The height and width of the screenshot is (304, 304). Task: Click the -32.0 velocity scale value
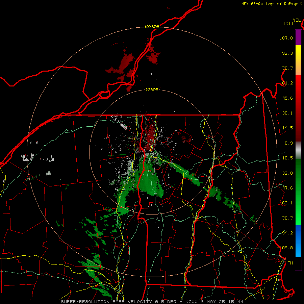pyautogui.click(x=286, y=173)
